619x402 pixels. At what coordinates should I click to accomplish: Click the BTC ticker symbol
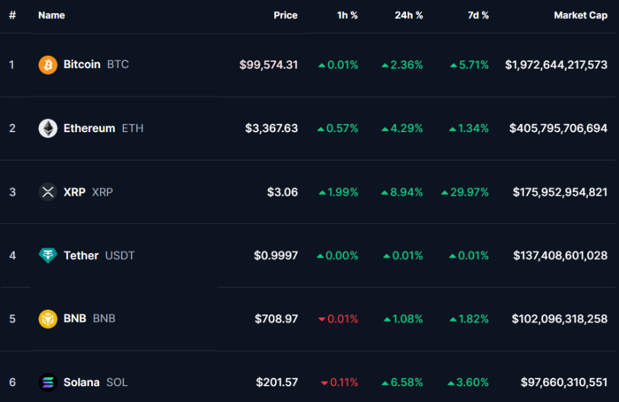tap(118, 65)
